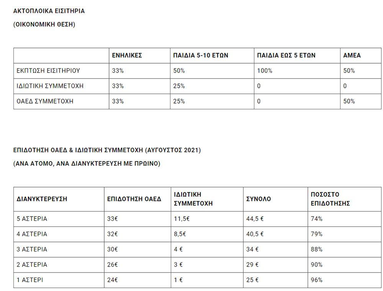Image resolution: width=383 pixels, height=291 pixels.
Task: Click the ΕΝΗΛΙΚΕΣ column header
Action: click(x=127, y=55)
